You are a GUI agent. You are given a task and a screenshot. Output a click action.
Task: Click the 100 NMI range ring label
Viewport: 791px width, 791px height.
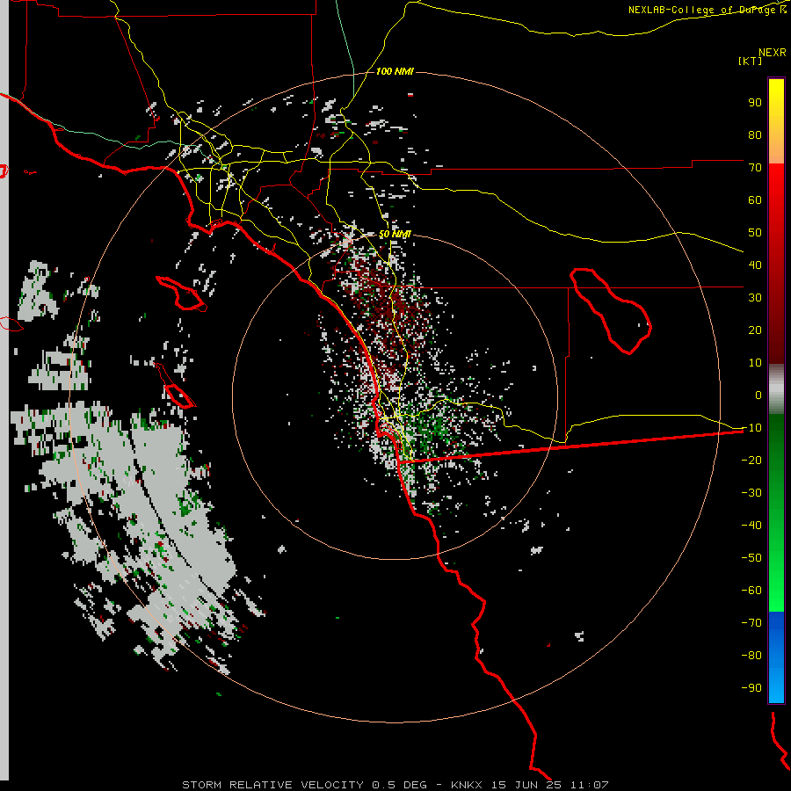395,72
